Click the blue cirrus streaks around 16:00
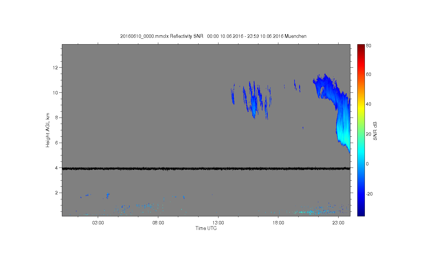Image resolution: width=434 pixels, height=260 pixels. [x=254, y=100]
